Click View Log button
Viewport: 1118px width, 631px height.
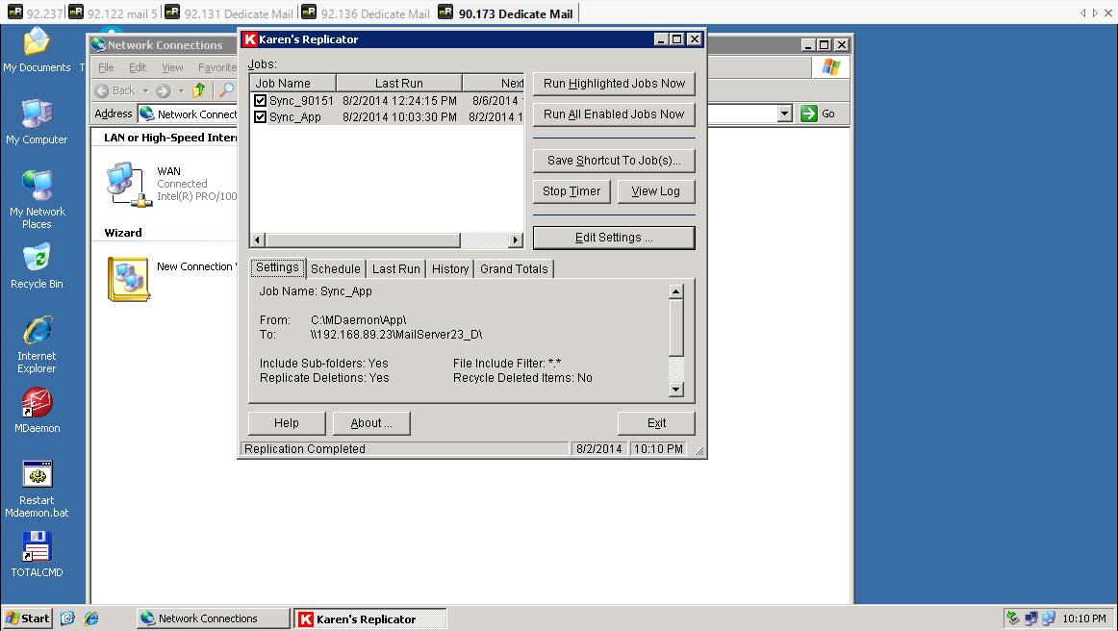(656, 191)
